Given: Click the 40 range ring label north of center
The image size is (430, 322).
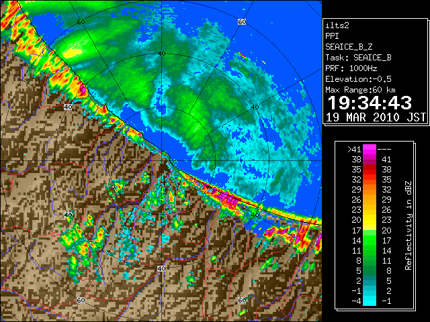Looking at the screenshot, I should 161,54.
